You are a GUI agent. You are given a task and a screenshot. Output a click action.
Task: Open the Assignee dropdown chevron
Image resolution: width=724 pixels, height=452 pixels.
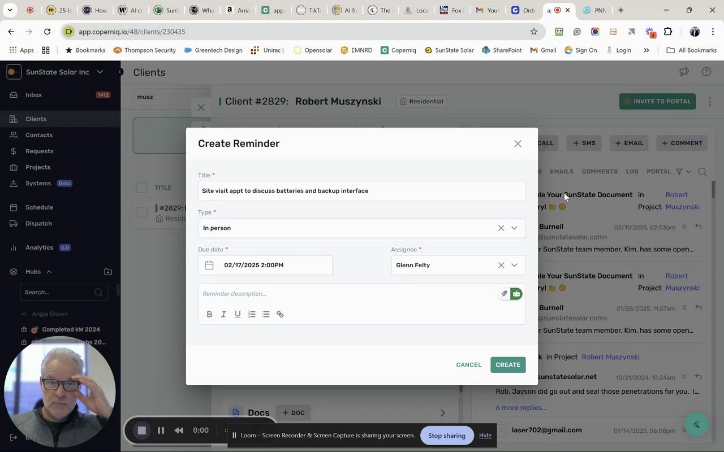(x=514, y=265)
